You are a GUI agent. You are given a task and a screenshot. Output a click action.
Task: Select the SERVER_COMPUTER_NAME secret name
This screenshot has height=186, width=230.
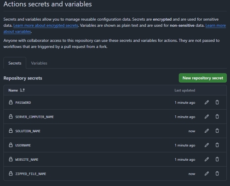(x=34, y=117)
